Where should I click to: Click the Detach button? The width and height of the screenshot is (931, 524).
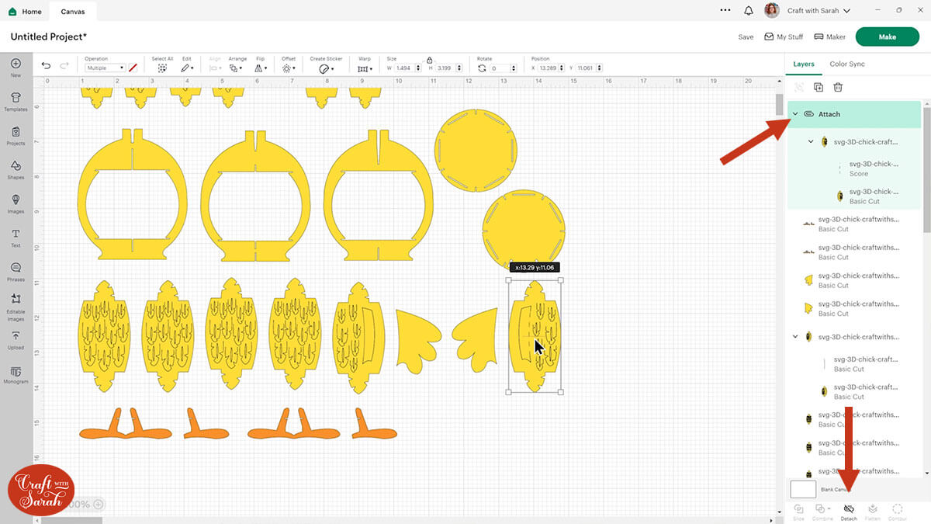pyautogui.click(x=848, y=510)
